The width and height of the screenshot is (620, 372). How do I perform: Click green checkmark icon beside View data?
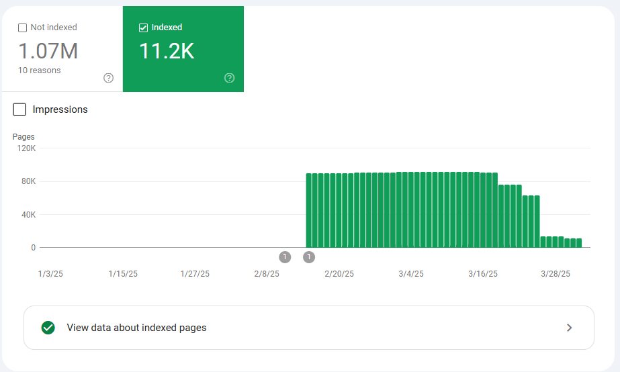[48, 328]
